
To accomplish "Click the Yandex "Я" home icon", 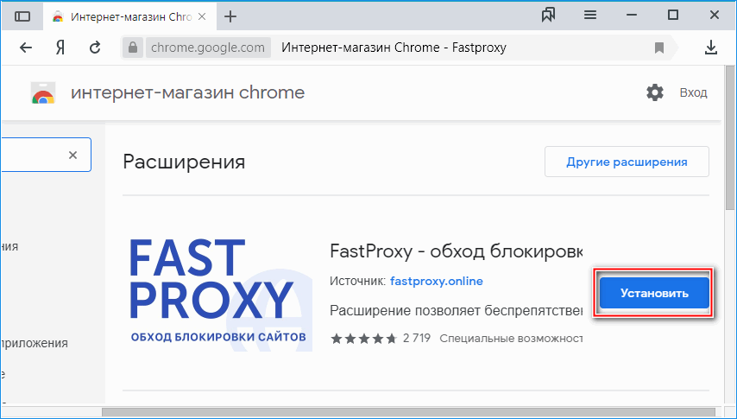I will [60, 48].
